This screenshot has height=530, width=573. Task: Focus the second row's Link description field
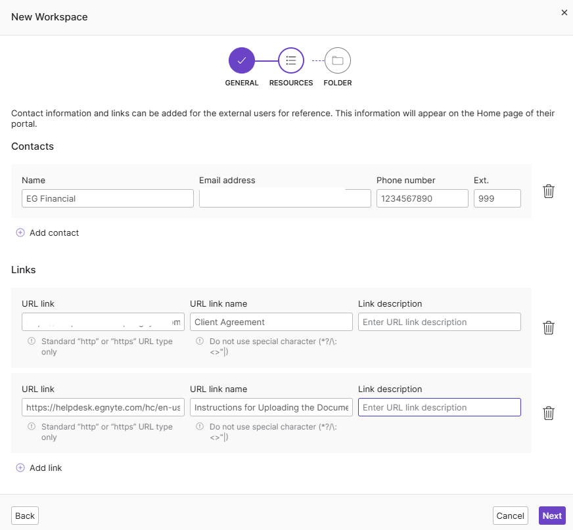(440, 407)
